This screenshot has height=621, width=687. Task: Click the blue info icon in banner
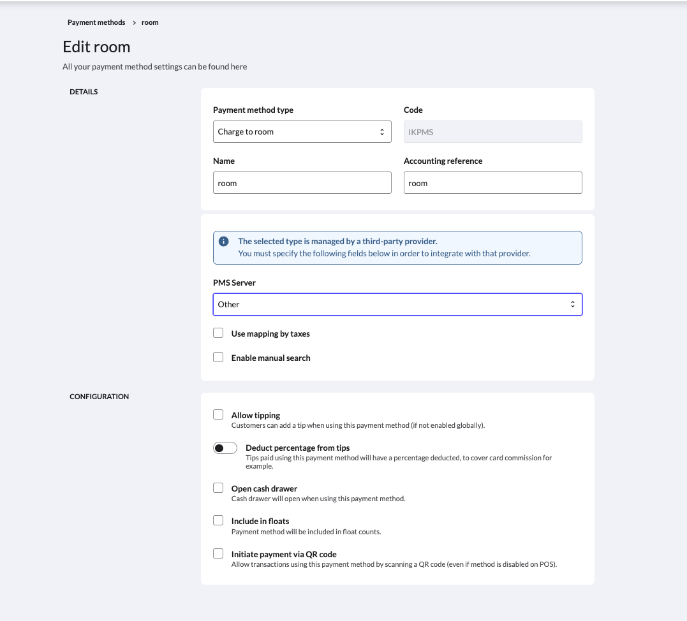223,242
